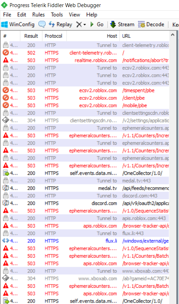Click the cached icon of www.xboxab.com 304 session
Image resolution: width=179 pixels, height=304 pixels.
tap(6, 279)
